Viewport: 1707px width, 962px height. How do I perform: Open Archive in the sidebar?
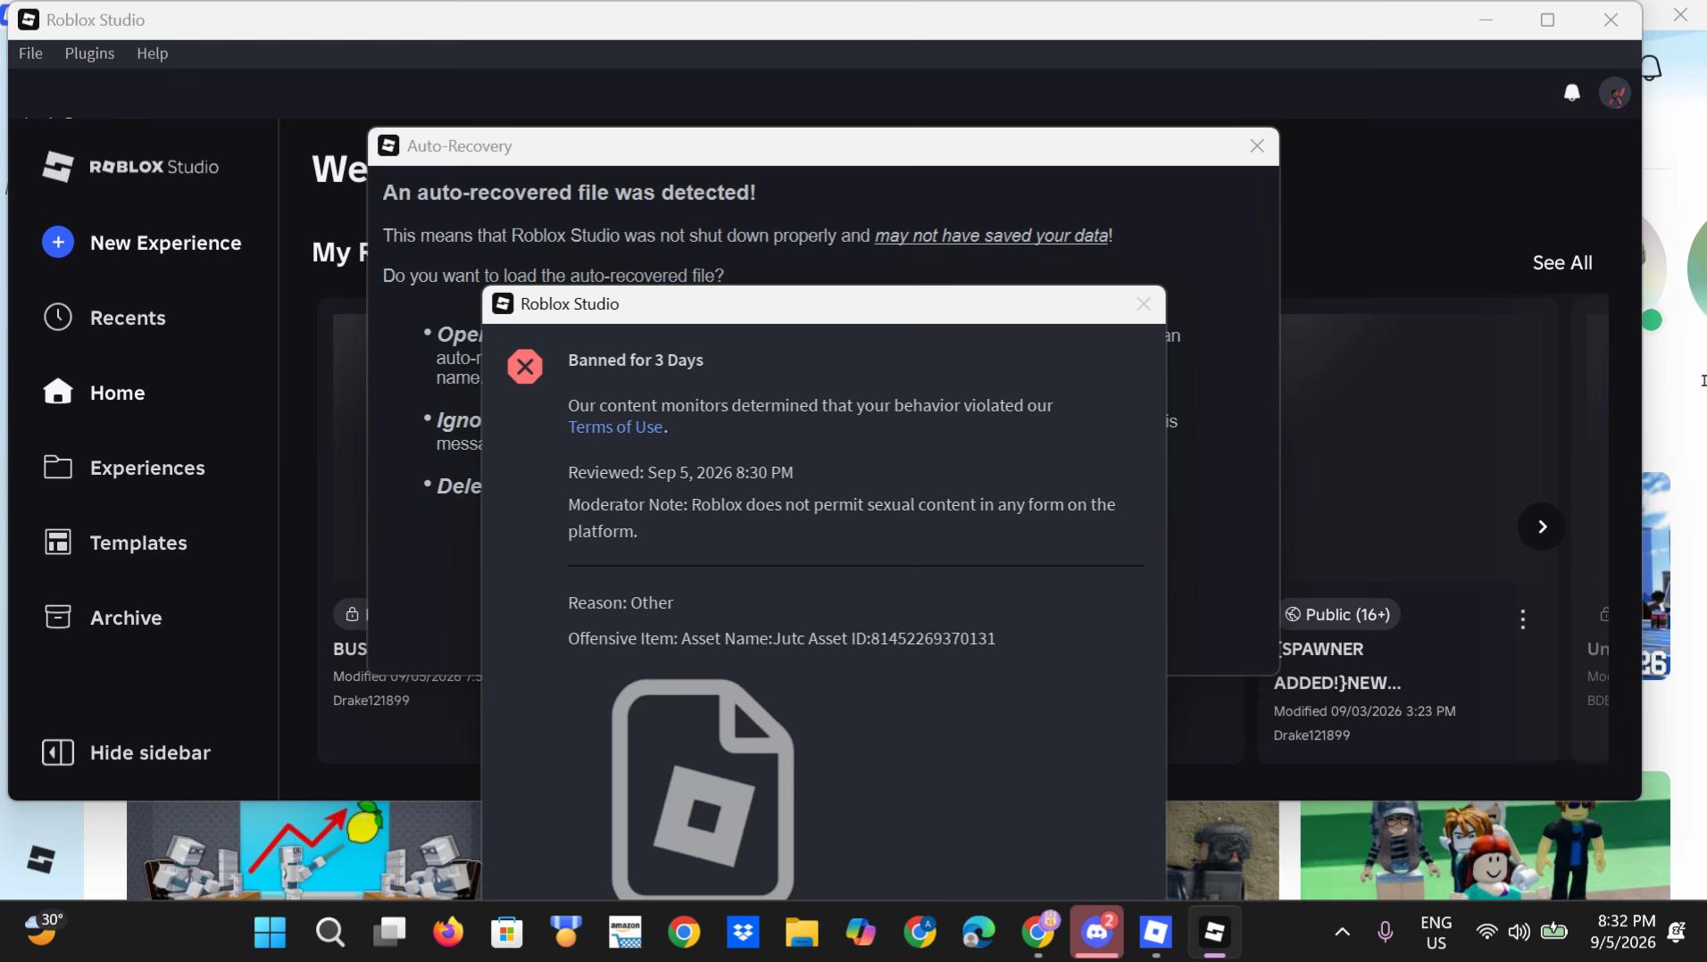coord(103,618)
